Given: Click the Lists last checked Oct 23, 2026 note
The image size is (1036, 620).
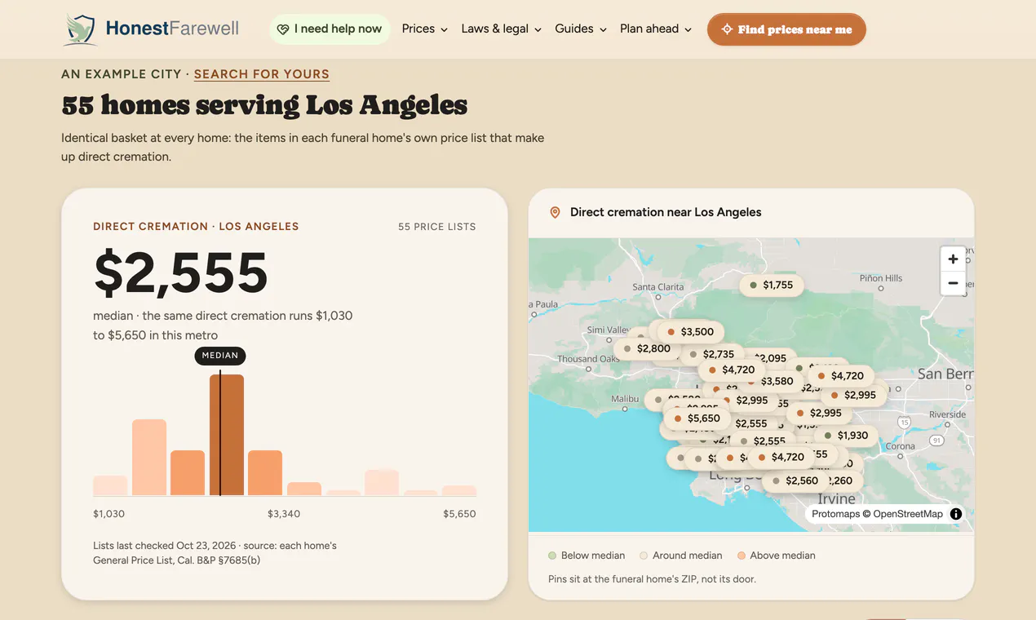Looking at the screenshot, I should 215,553.
